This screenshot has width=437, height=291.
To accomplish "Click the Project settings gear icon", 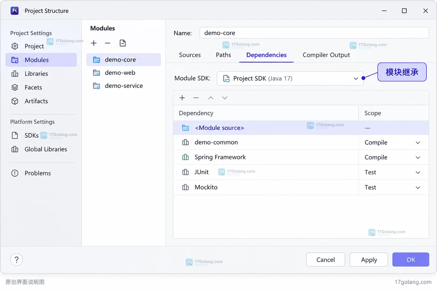I will tap(15, 46).
